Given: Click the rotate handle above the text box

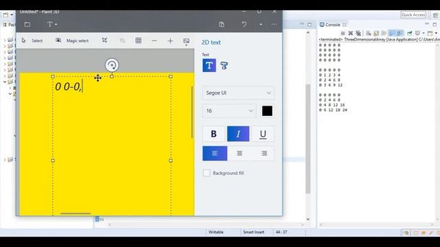Looking at the screenshot, I should tap(112, 65).
